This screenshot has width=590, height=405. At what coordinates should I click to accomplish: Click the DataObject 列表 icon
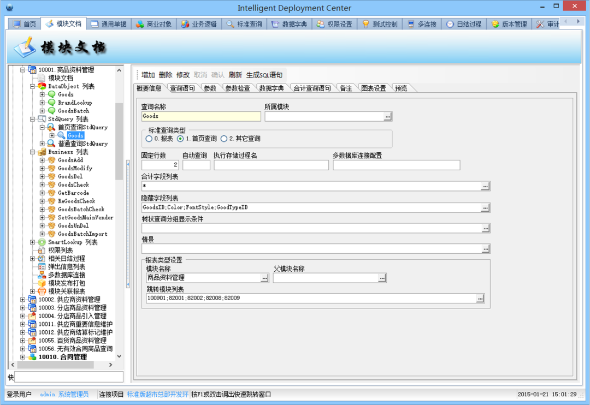[x=42, y=86]
